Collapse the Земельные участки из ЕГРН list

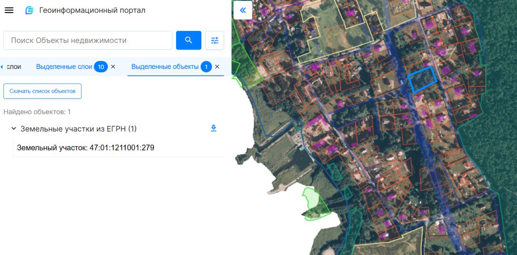point(14,129)
